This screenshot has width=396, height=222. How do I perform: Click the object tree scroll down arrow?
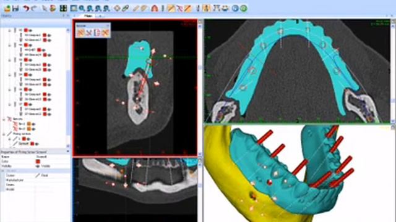tap(67, 146)
